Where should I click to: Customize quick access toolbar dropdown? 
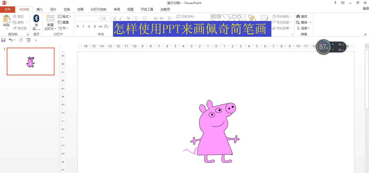coord(36,40)
